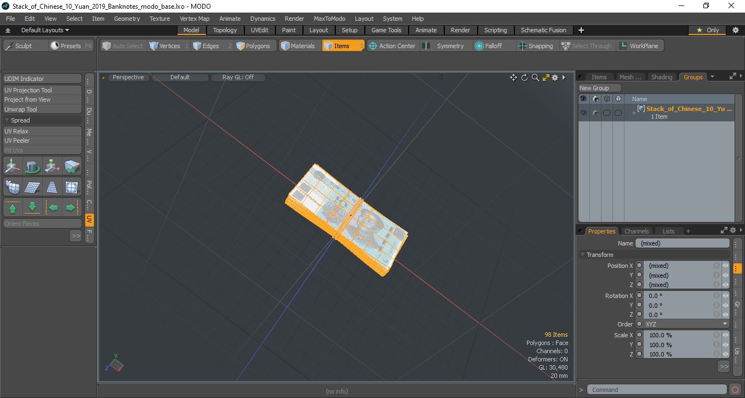Open the Perspective view type dropdown
Viewport: 745px width, 398px height.
point(128,77)
